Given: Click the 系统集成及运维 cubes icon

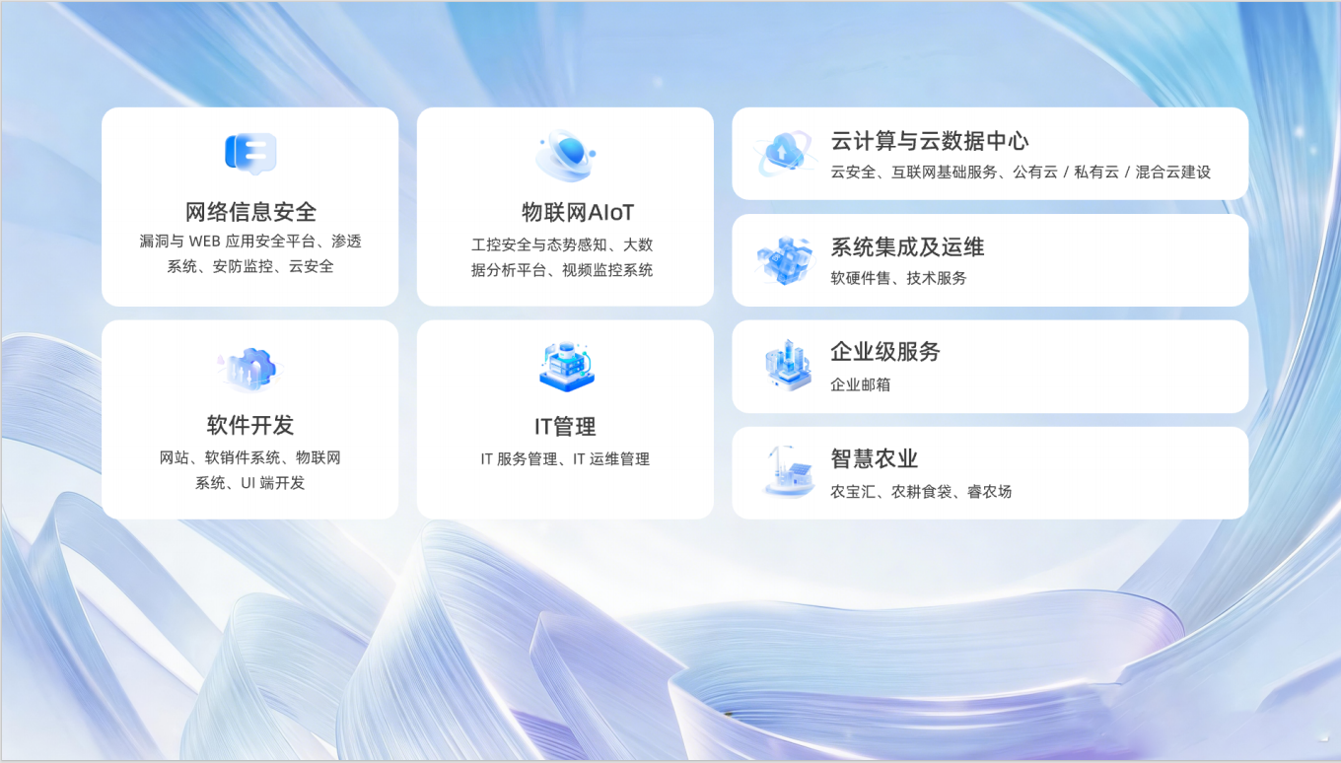Looking at the screenshot, I should (785, 260).
